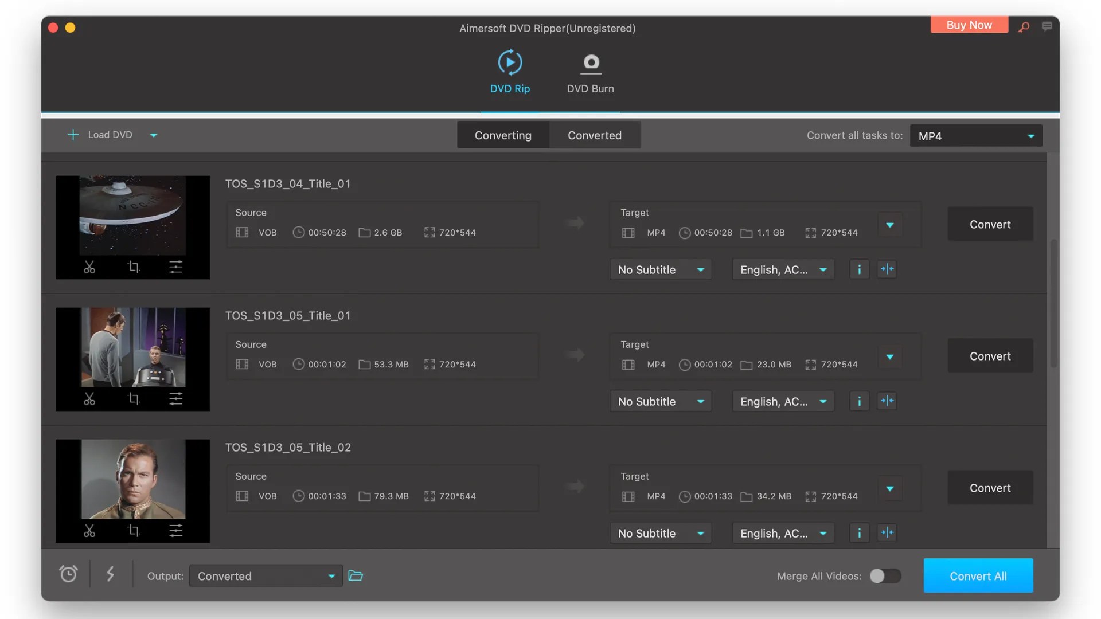Open the 'Convert all tasks to' MP4 dropdown
This screenshot has height=619, width=1101.
(976, 136)
